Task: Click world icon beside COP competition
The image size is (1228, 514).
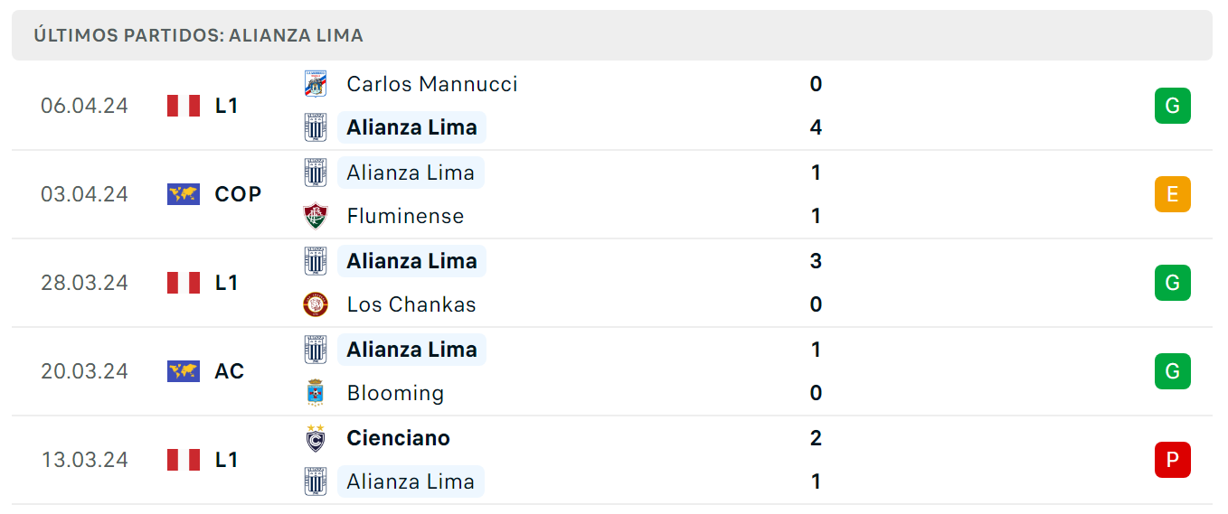Action: (184, 194)
